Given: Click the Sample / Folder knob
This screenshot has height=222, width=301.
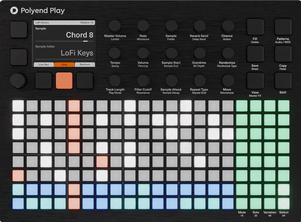Looking at the screenshot, I should pos(171,26).
